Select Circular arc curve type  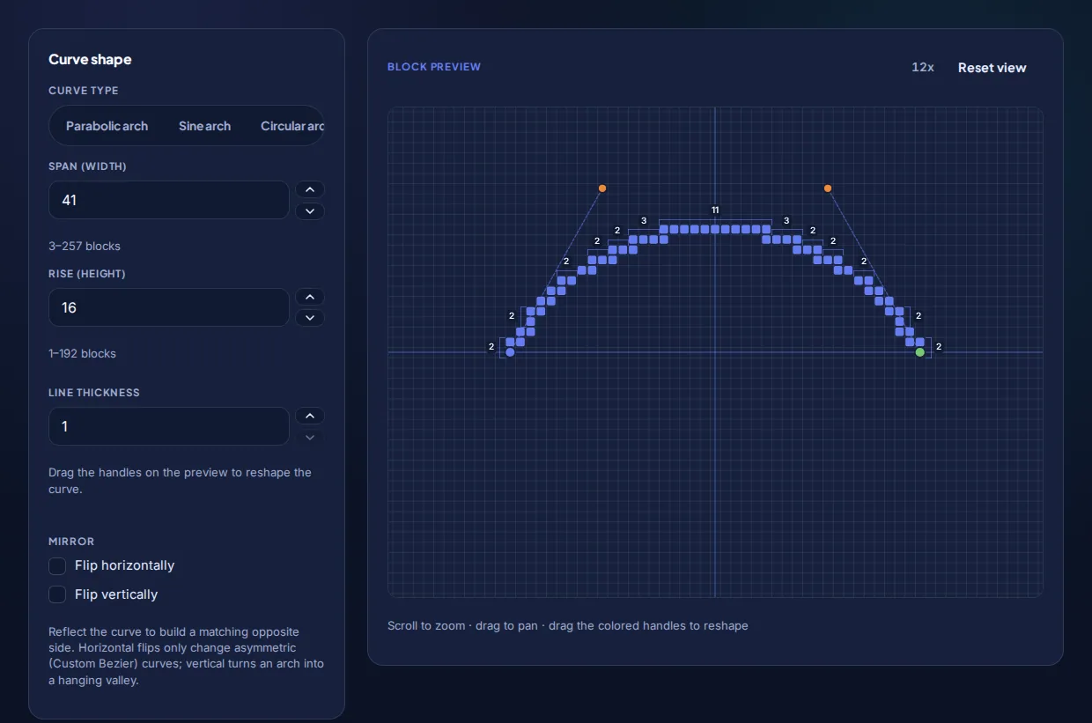(291, 126)
